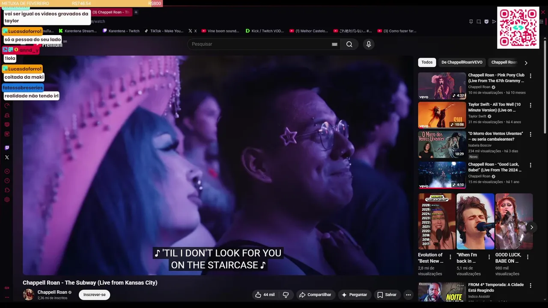548x308 pixels.
Task: Open the sidebar three-dots setup menu
Action: (x=7, y=297)
